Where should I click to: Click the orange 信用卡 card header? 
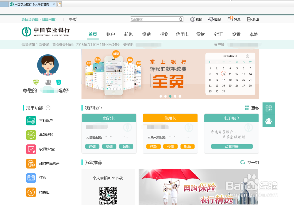point(170,118)
